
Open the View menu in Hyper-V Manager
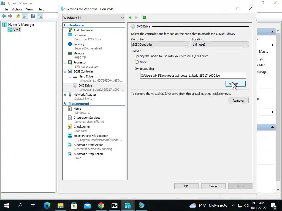click(x=29, y=9)
